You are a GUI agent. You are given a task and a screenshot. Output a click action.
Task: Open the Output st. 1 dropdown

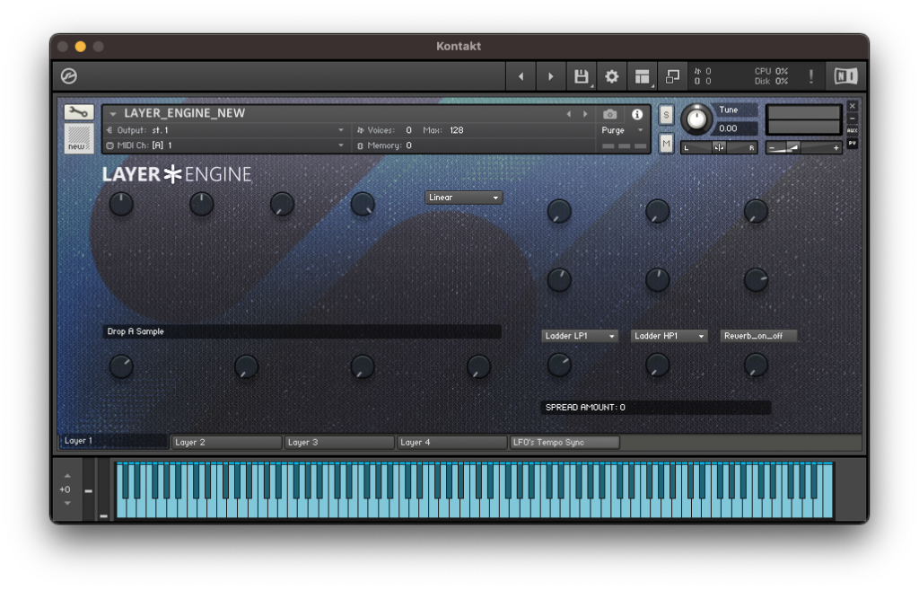tap(225, 130)
